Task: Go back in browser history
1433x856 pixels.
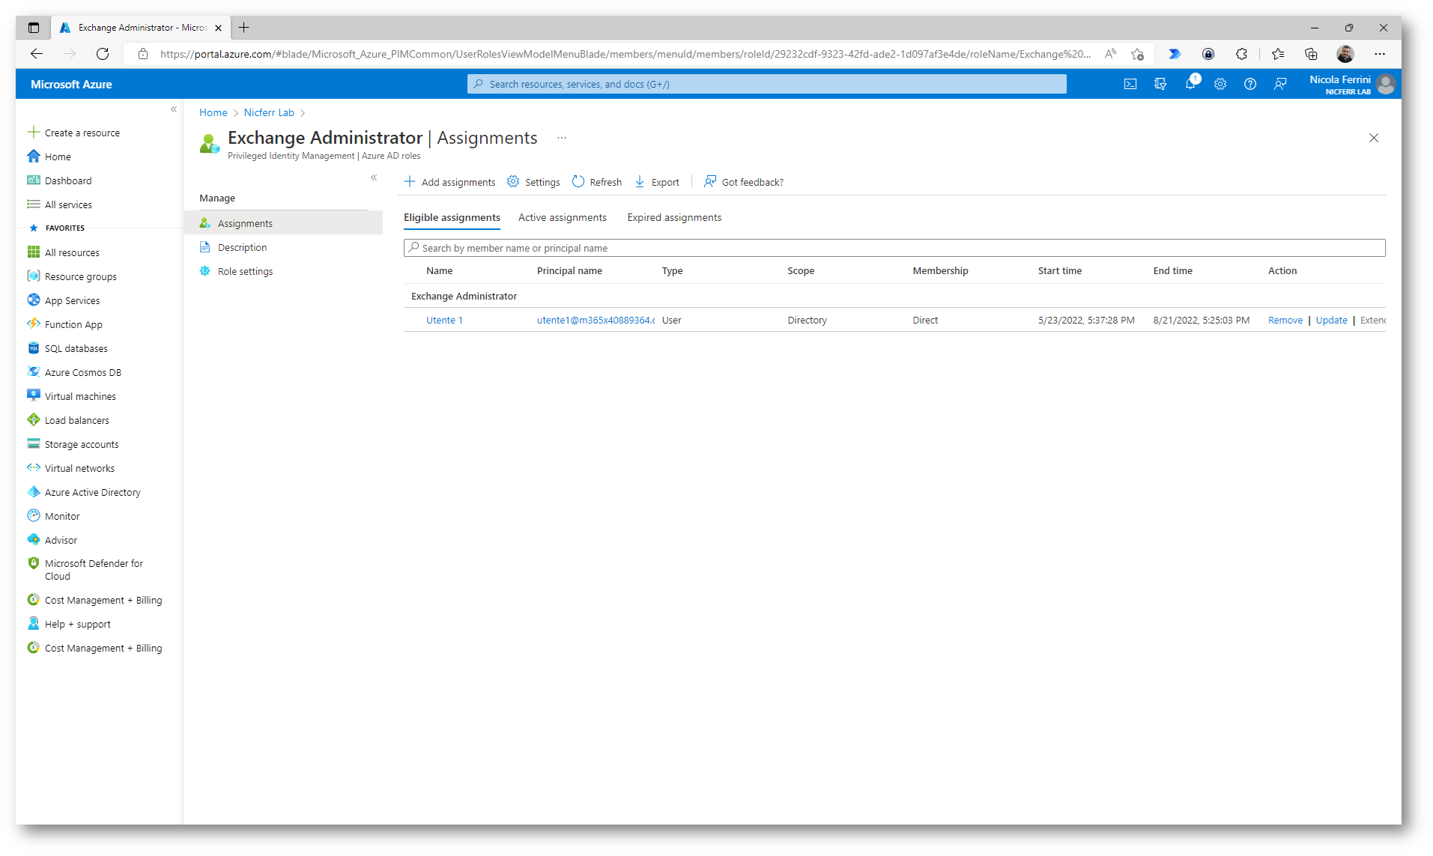Action: pos(37,54)
